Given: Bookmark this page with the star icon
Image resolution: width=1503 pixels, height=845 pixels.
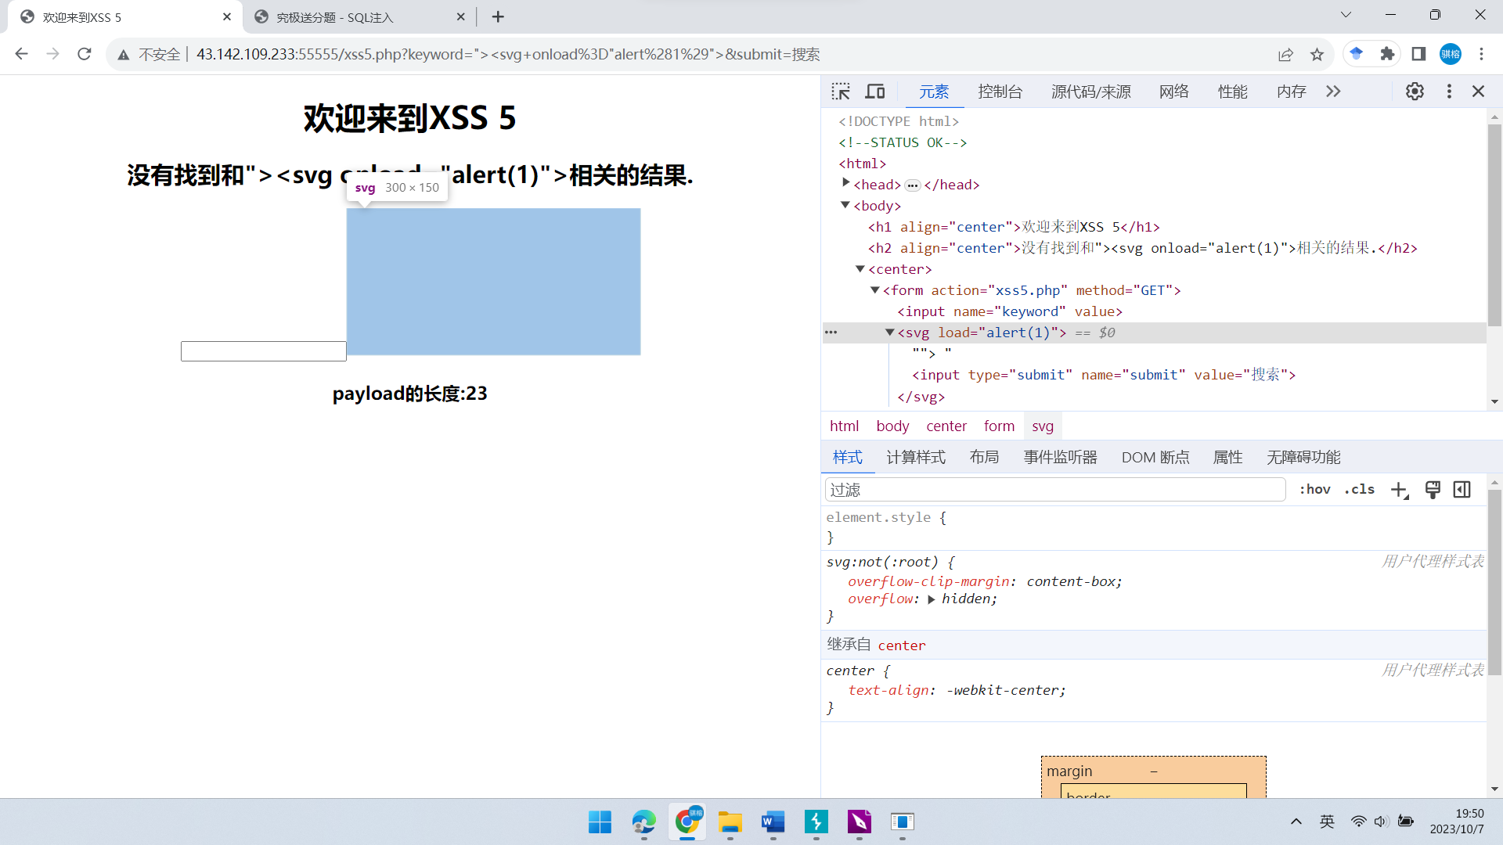Looking at the screenshot, I should pyautogui.click(x=1317, y=54).
